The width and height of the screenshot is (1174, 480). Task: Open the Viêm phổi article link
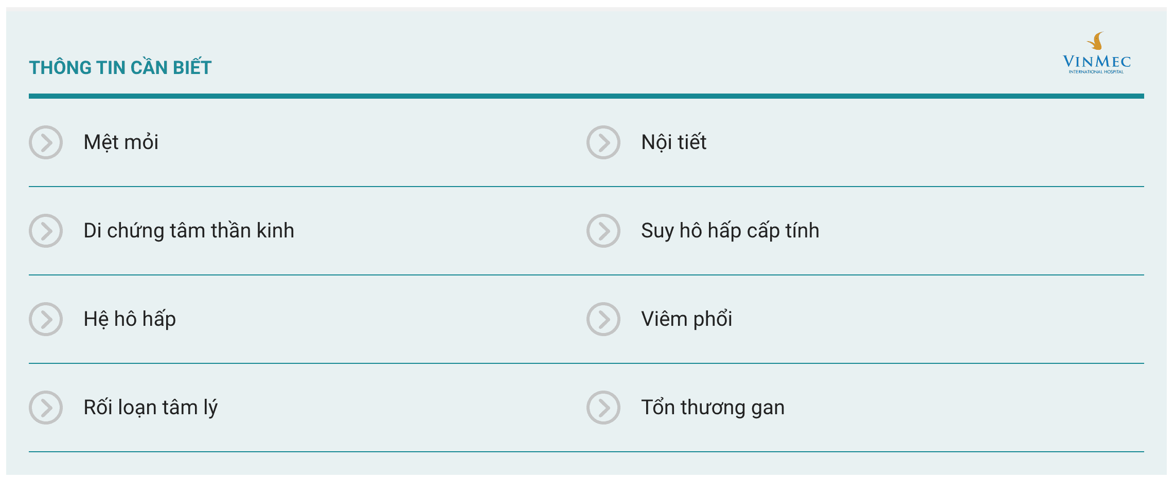tap(686, 319)
